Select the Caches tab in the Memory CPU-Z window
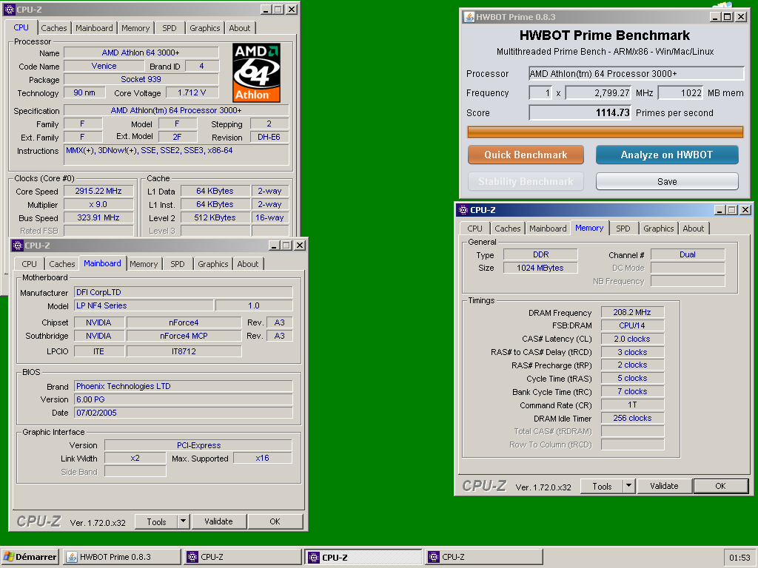Screen dimensions: 758x568 508,229
